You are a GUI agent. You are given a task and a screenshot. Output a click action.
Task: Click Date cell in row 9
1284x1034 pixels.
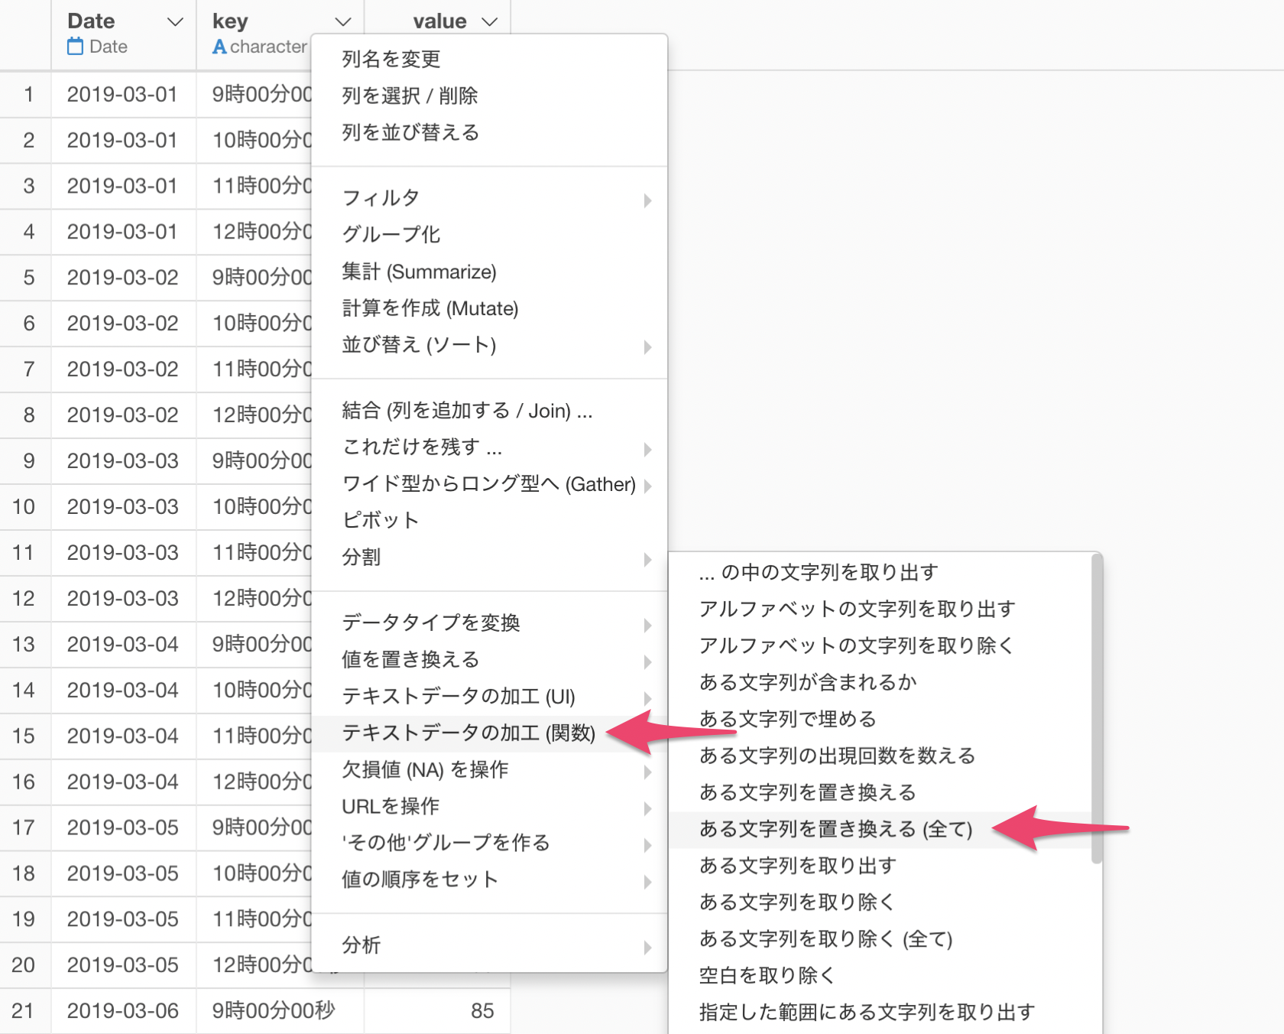[123, 461]
